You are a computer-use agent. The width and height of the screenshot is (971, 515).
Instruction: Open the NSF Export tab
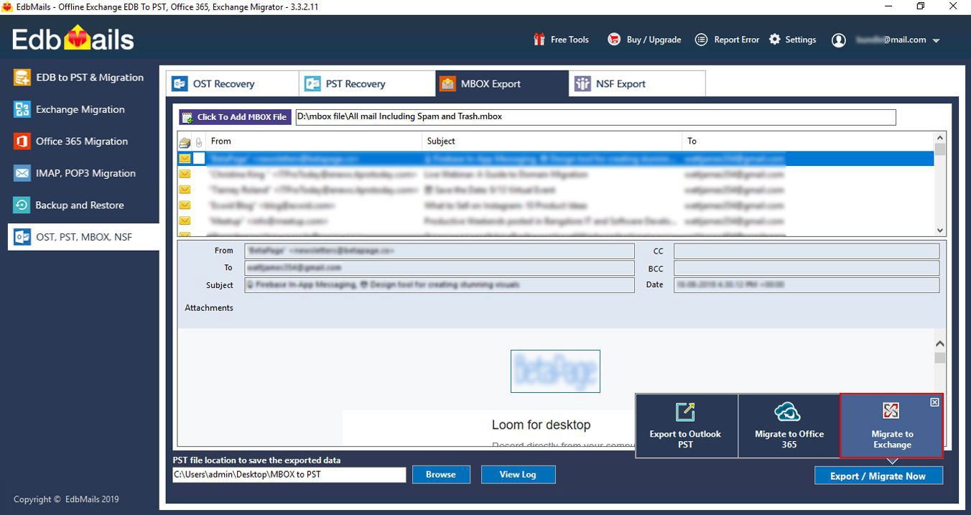point(637,83)
